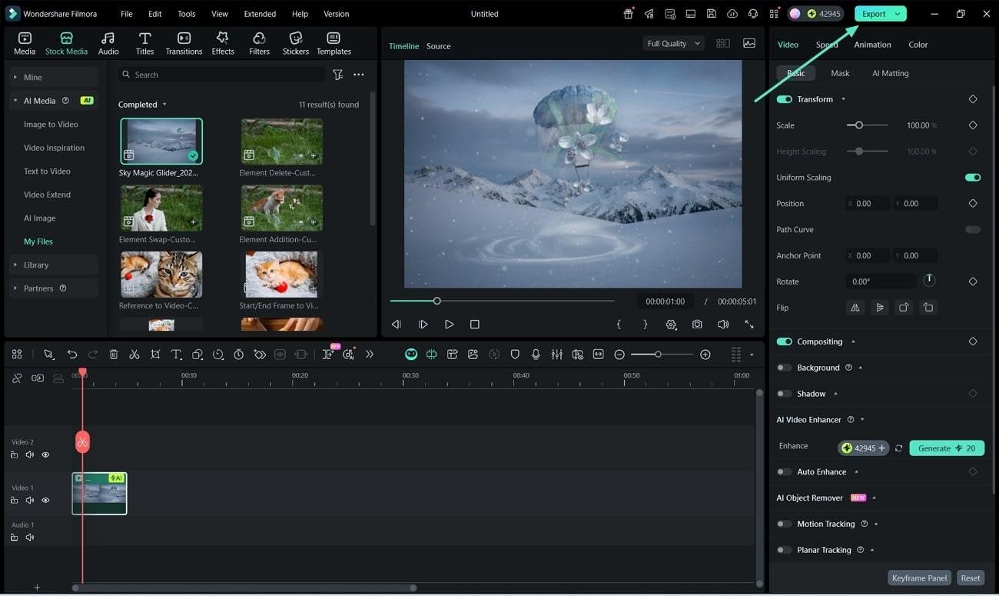Open the Crop tool in the timeline toolbar
The height and width of the screenshot is (596, 999).
[x=155, y=354]
